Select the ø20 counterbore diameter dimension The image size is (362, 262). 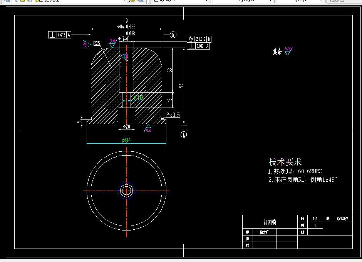point(127,126)
